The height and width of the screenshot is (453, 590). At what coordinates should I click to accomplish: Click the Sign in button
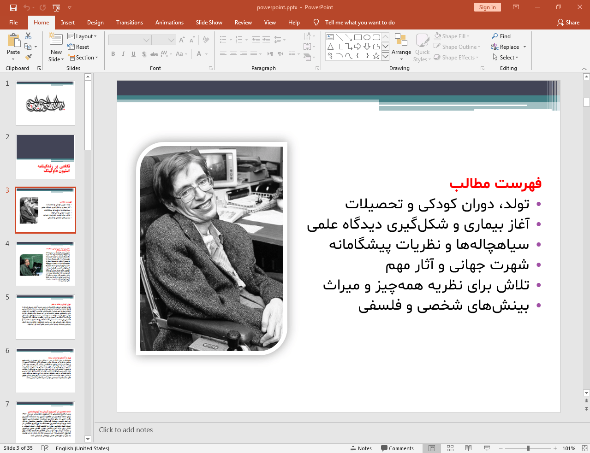point(487,7)
